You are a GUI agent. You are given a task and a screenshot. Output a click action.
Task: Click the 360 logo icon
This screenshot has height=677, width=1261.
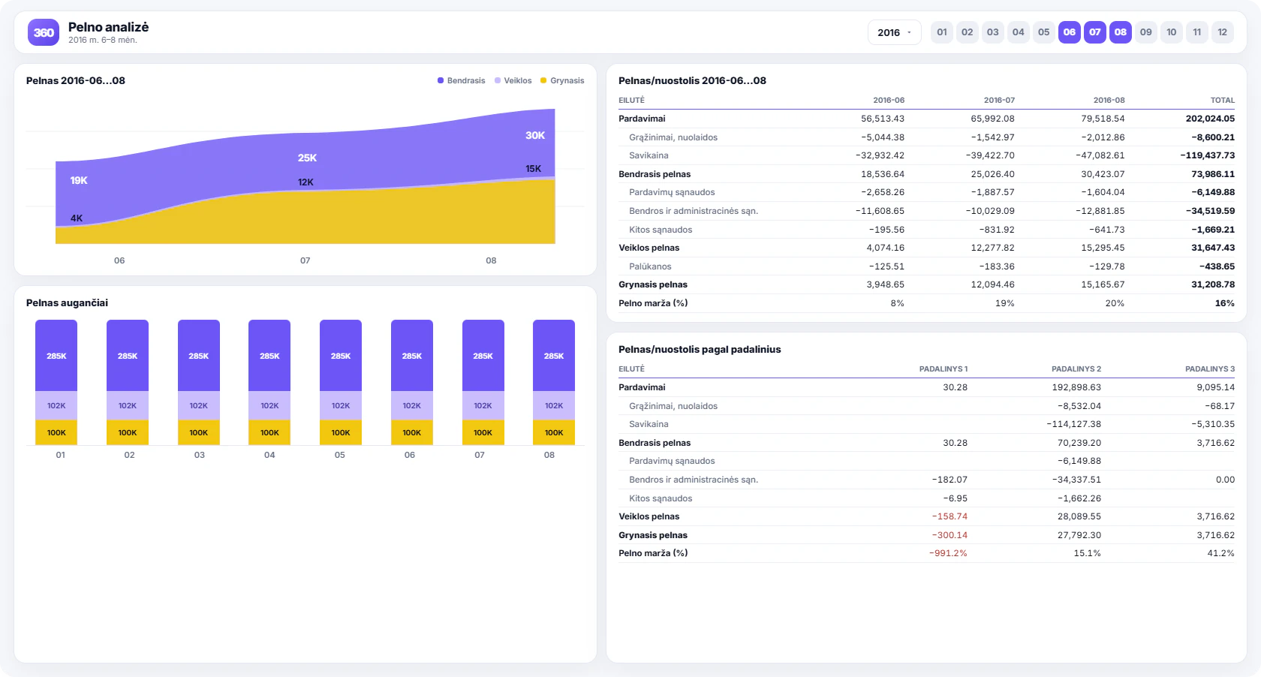pos(44,32)
